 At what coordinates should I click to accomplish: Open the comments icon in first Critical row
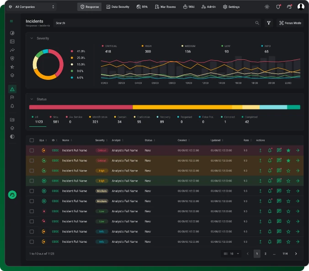tap(279, 151)
